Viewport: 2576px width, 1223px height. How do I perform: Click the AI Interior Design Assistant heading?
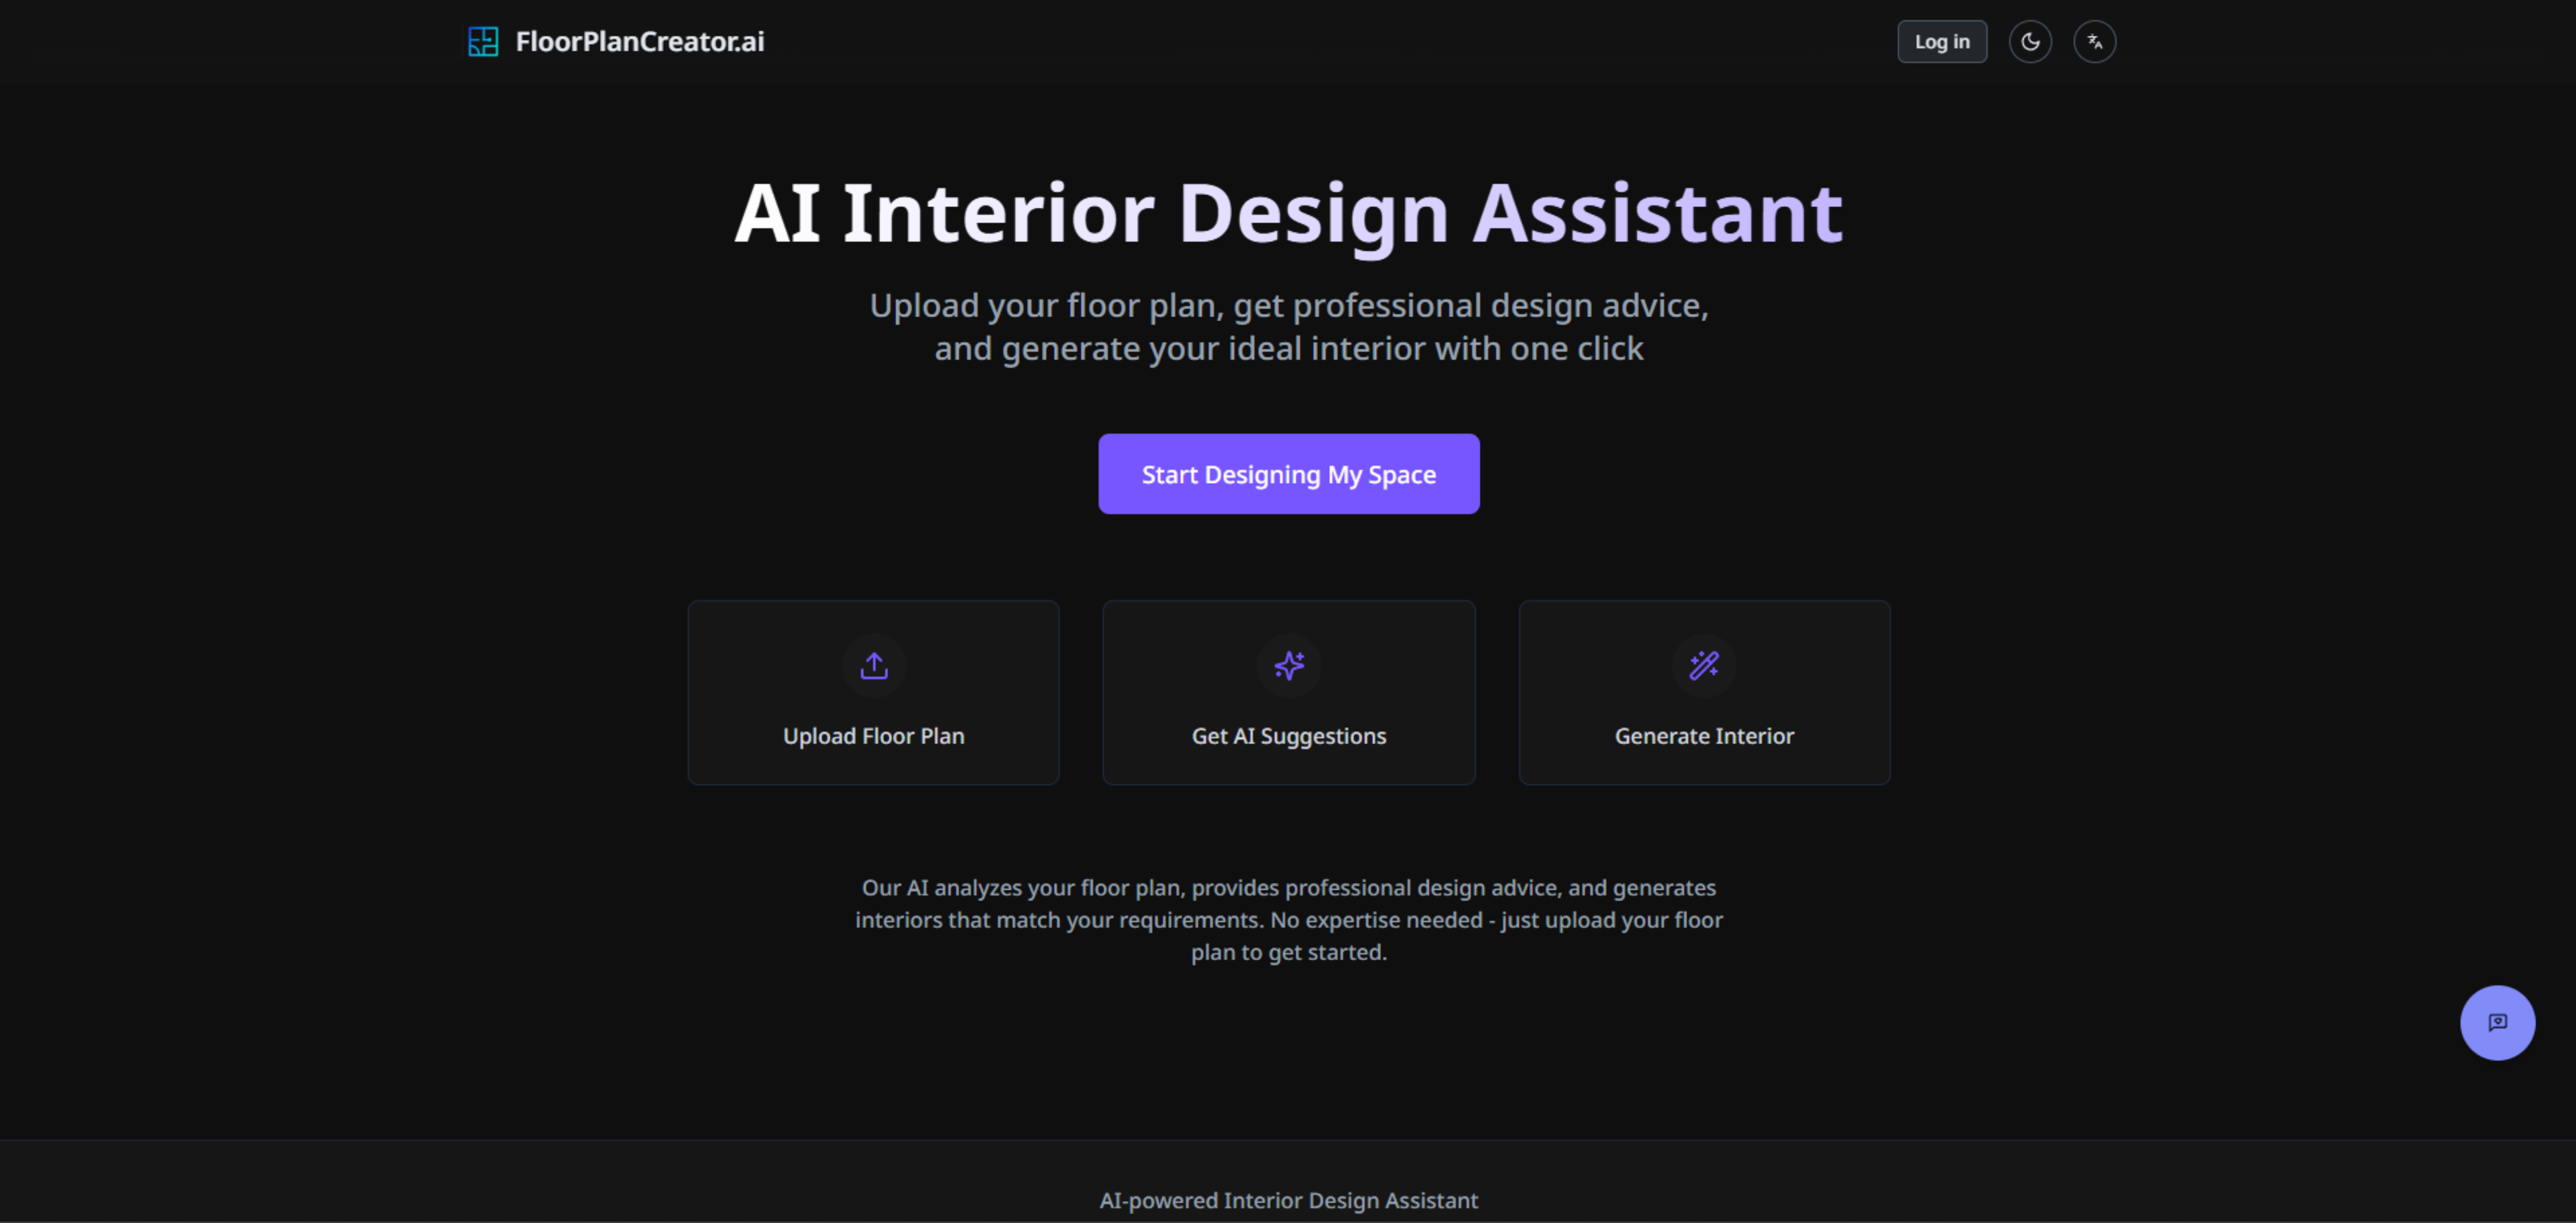1288,214
